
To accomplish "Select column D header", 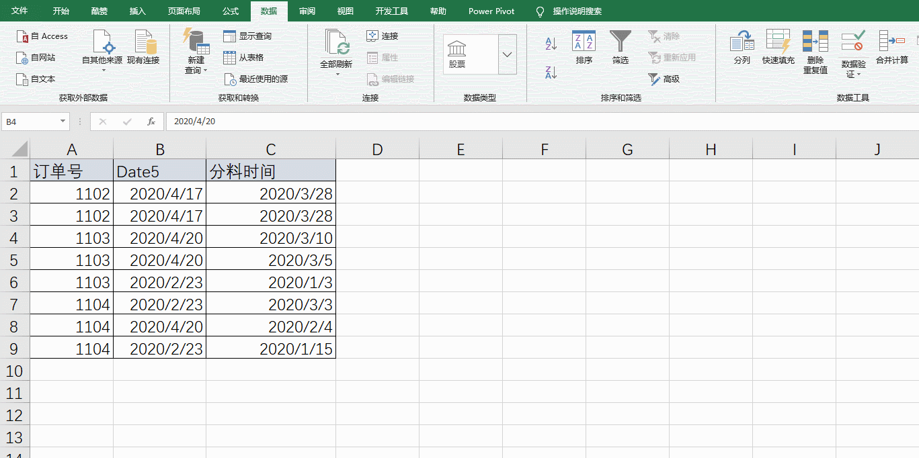I will point(377,149).
